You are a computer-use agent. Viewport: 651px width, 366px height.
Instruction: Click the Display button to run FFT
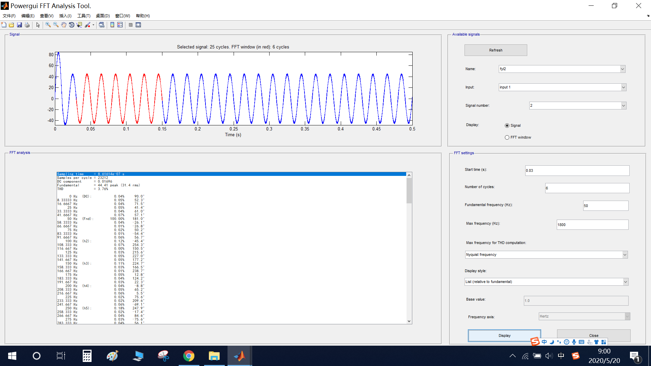[x=504, y=335]
